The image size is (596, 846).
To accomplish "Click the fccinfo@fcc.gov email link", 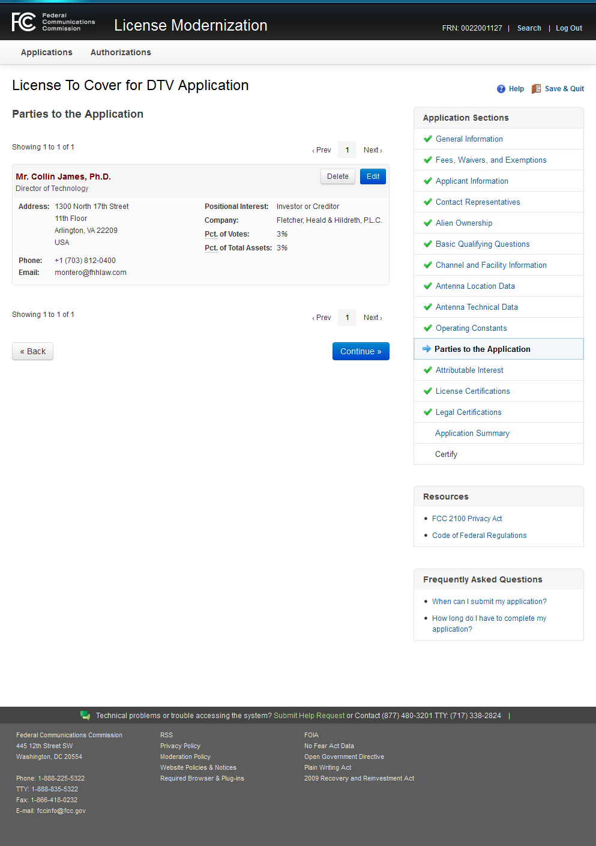I will pos(61,811).
